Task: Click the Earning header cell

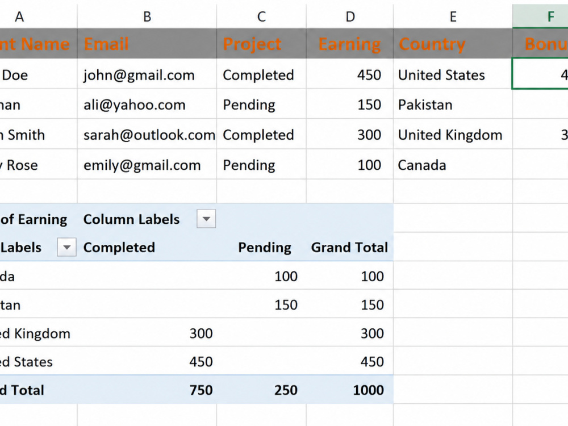Action: [350, 44]
